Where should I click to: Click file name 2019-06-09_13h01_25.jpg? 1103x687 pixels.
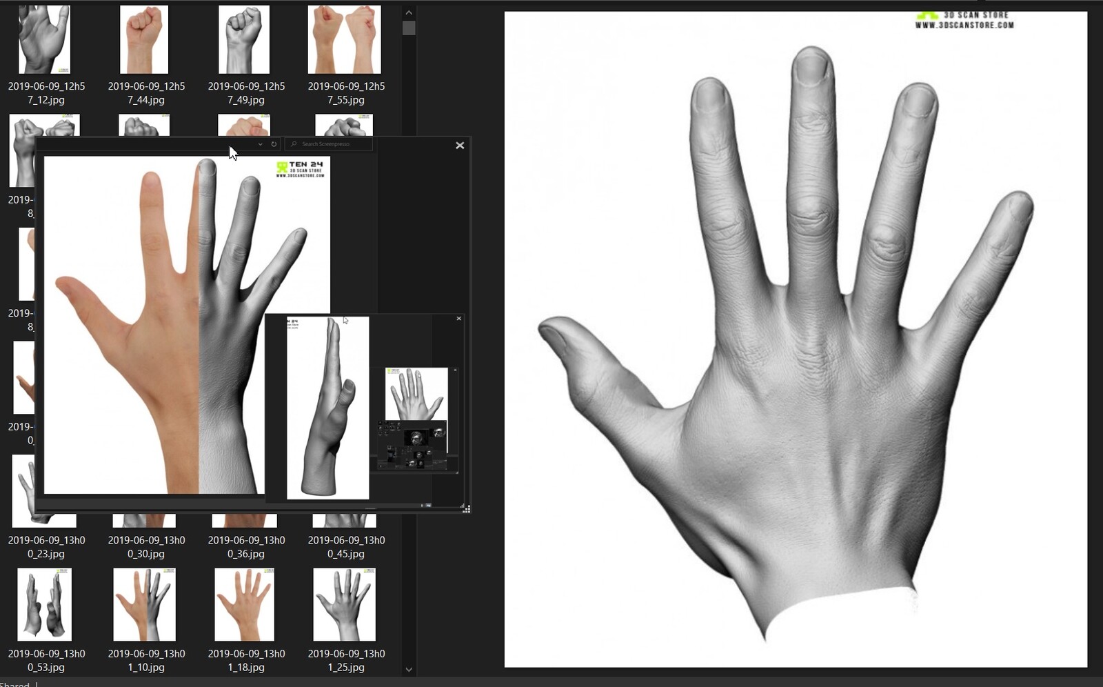click(x=346, y=660)
